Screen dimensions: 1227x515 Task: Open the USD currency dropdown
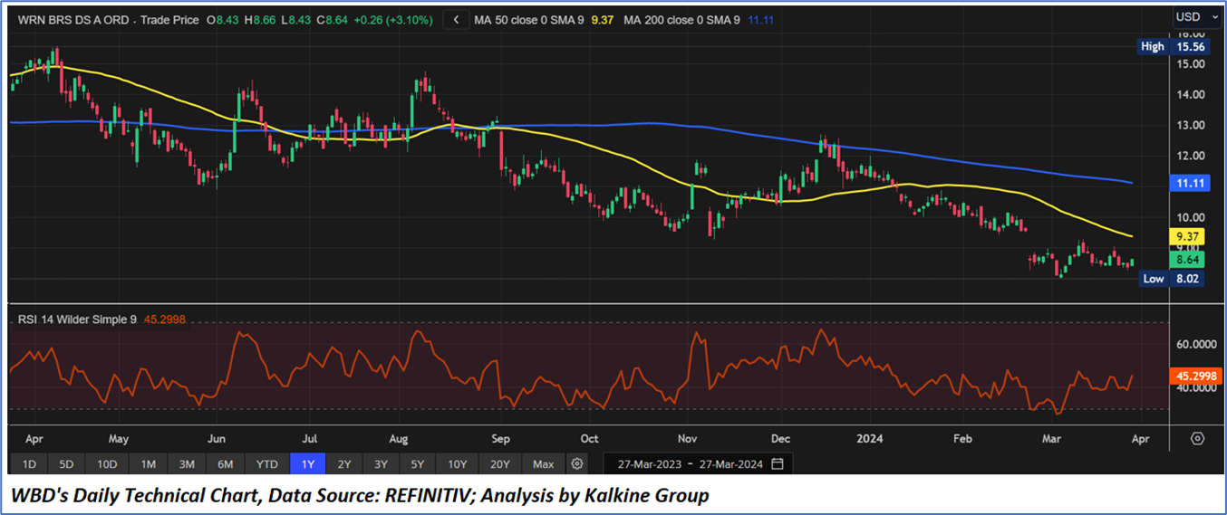pyautogui.click(x=1193, y=17)
